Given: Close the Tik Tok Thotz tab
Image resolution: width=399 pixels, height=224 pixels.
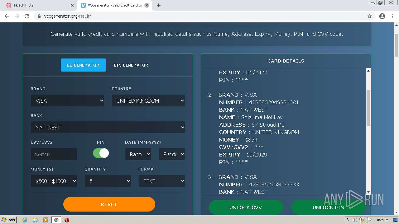Looking at the screenshot, I should click(72, 5).
